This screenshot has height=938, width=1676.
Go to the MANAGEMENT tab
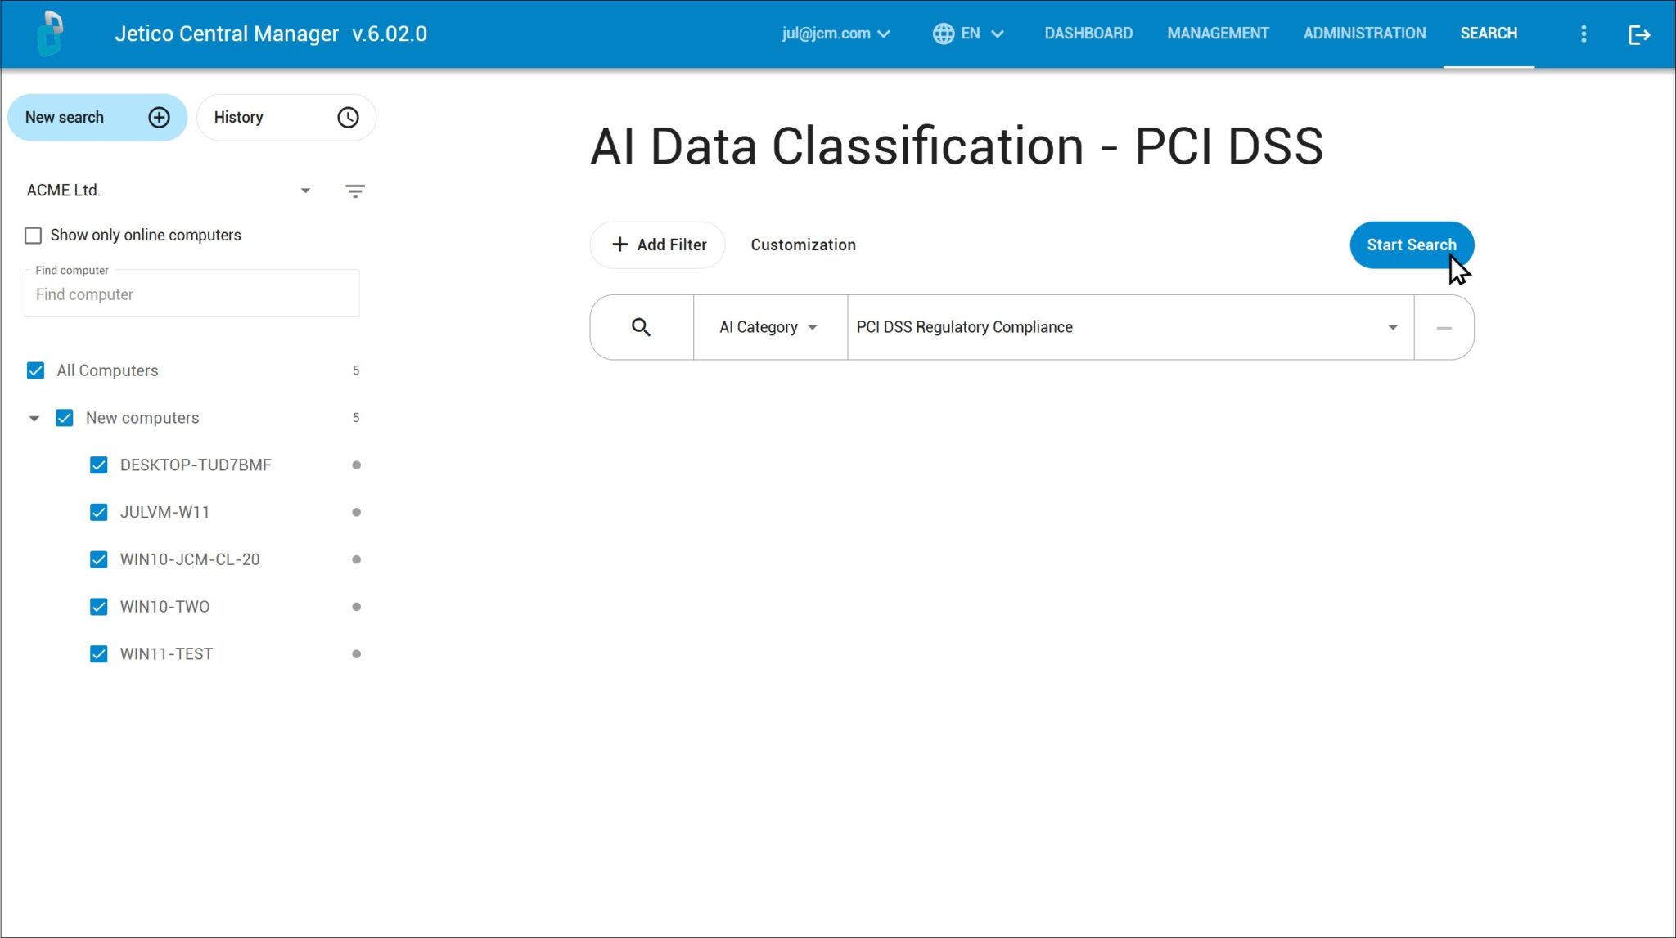[x=1218, y=34]
